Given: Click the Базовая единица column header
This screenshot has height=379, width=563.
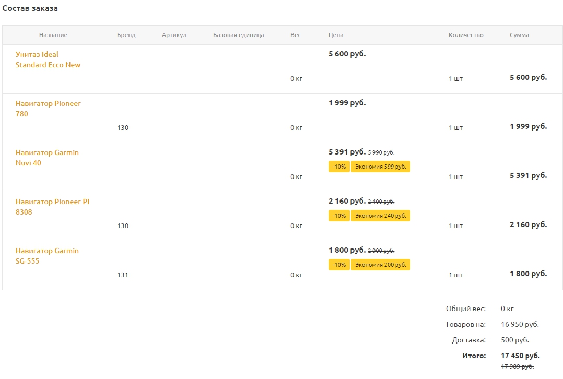Looking at the screenshot, I should click(x=238, y=35).
